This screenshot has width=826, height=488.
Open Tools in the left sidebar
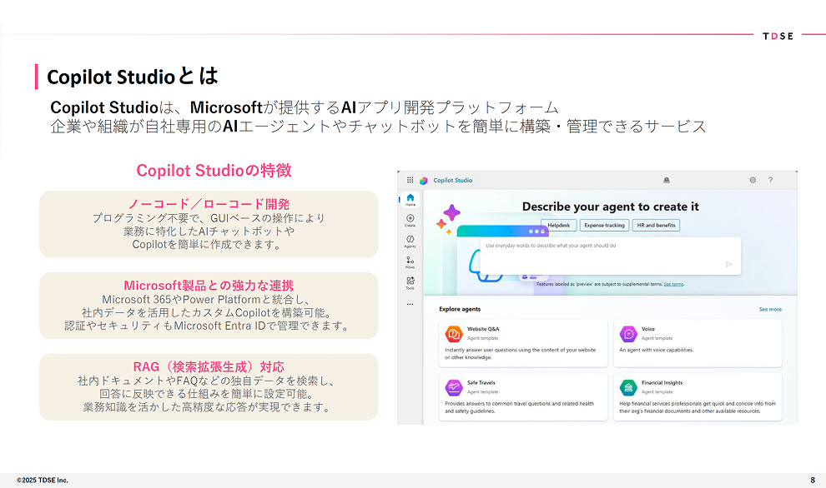pyautogui.click(x=410, y=283)
